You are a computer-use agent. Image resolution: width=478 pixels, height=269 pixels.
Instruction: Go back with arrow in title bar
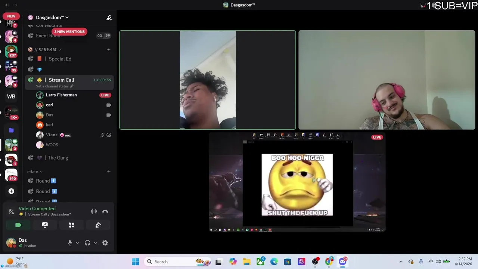(x=7, y=5)
